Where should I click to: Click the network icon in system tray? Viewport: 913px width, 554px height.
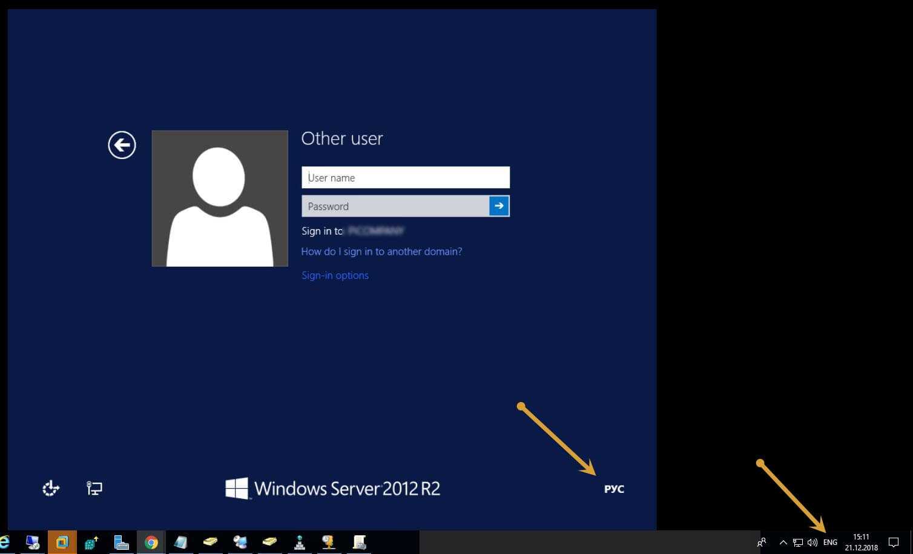pos(798,543)
